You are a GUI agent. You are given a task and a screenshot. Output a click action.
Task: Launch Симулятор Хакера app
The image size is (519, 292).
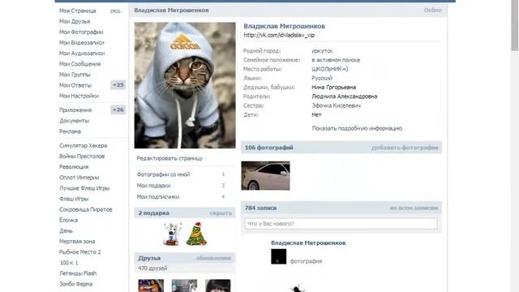click(83, 145)
